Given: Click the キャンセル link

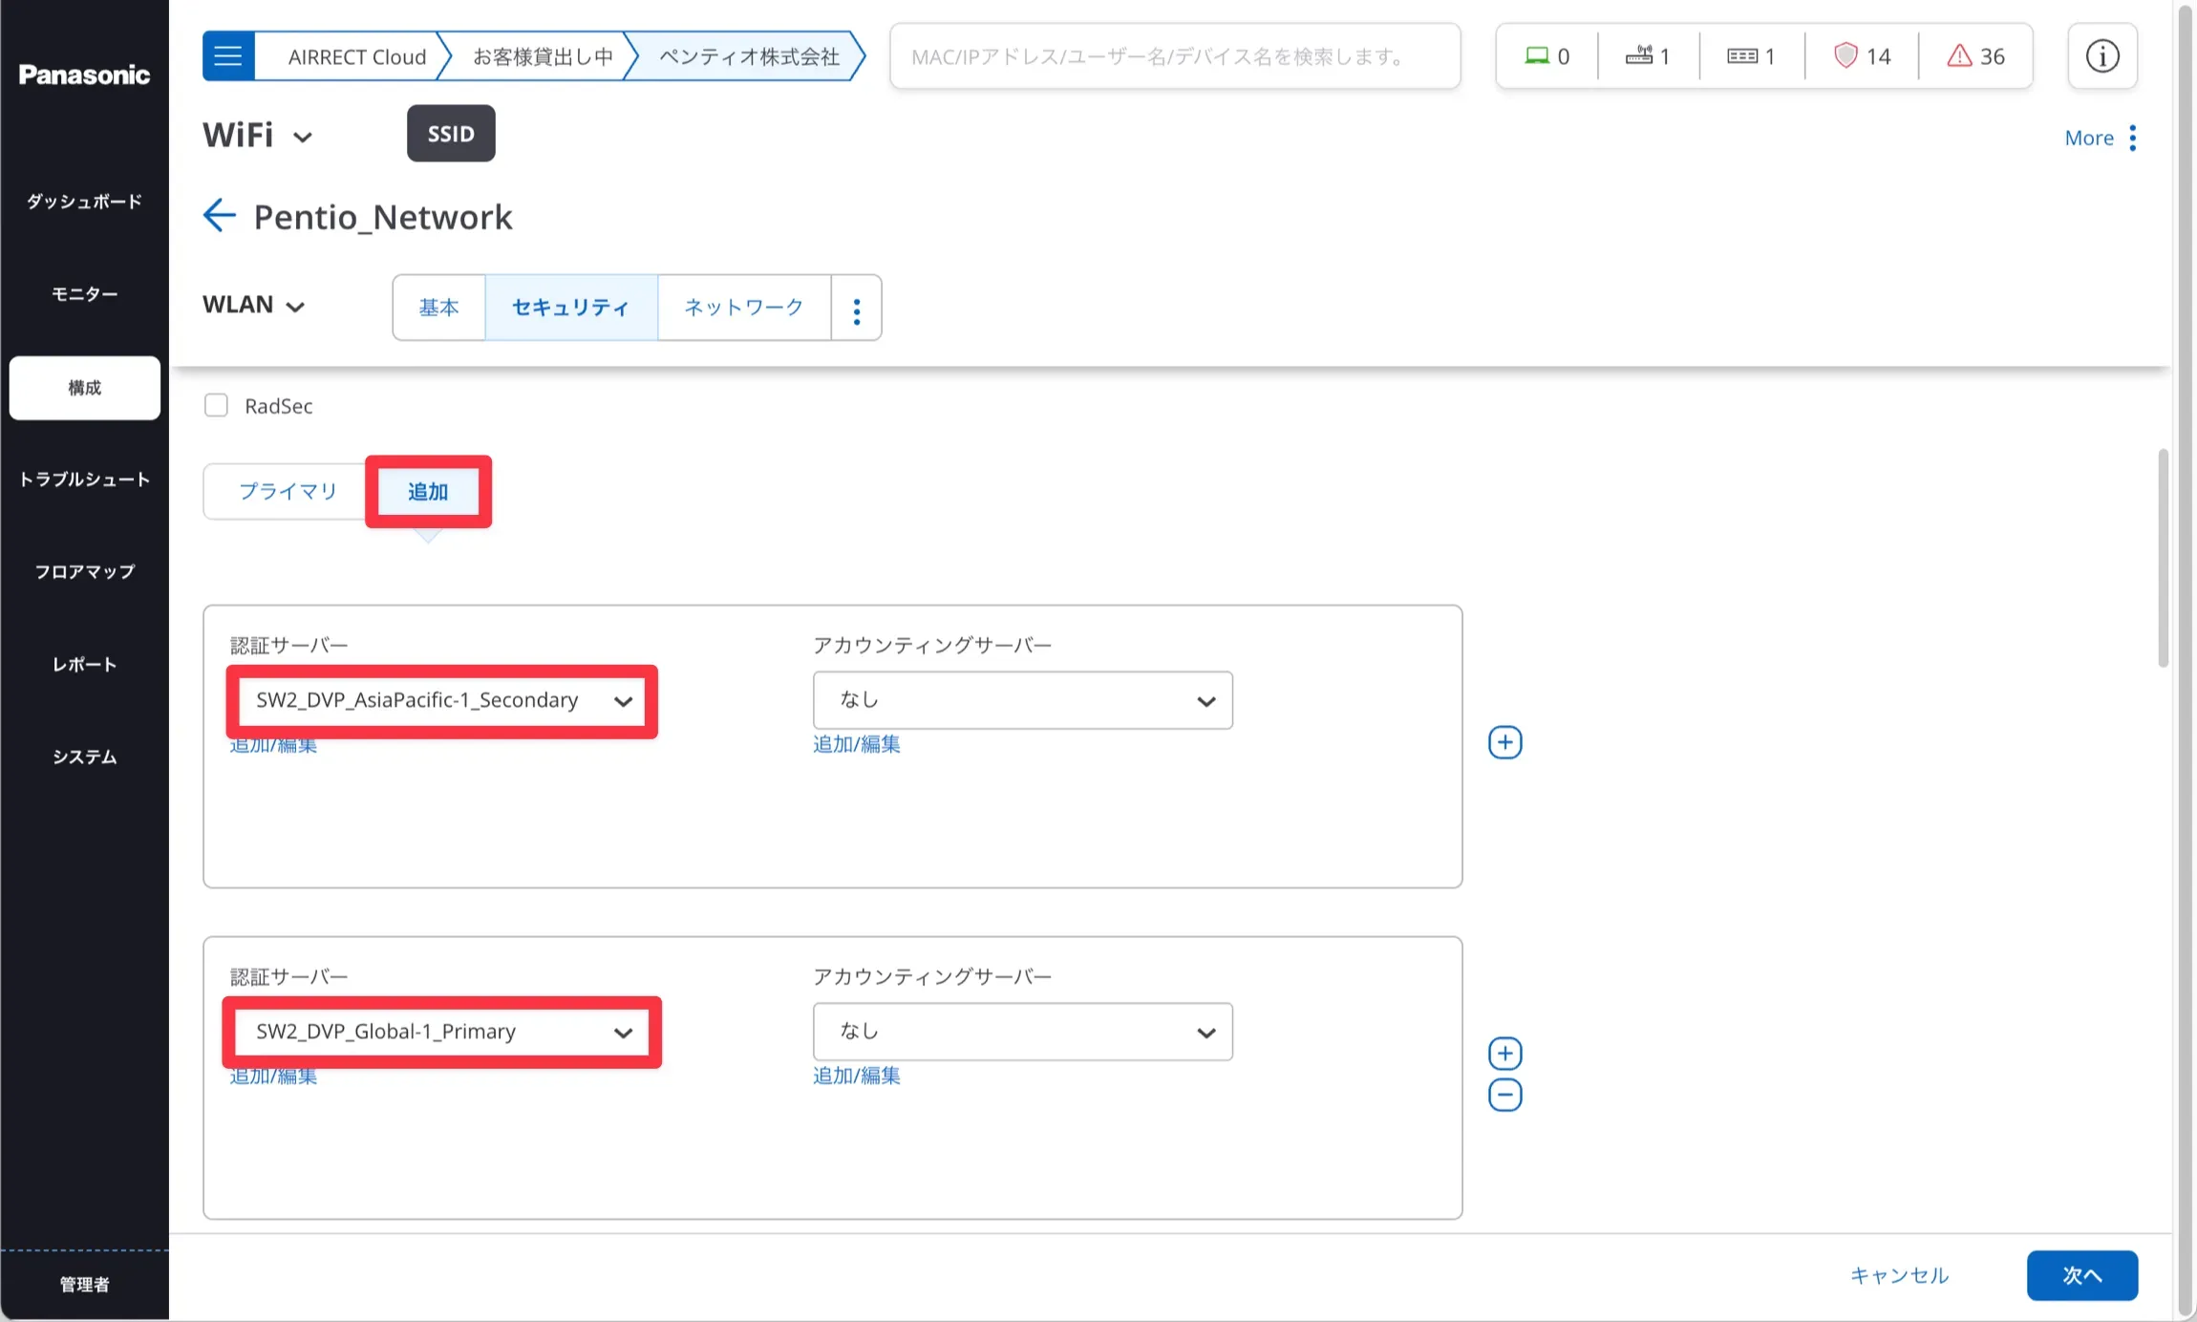Looking at the screenshot, I should pyautogui.click(x=1898, y=1275).
